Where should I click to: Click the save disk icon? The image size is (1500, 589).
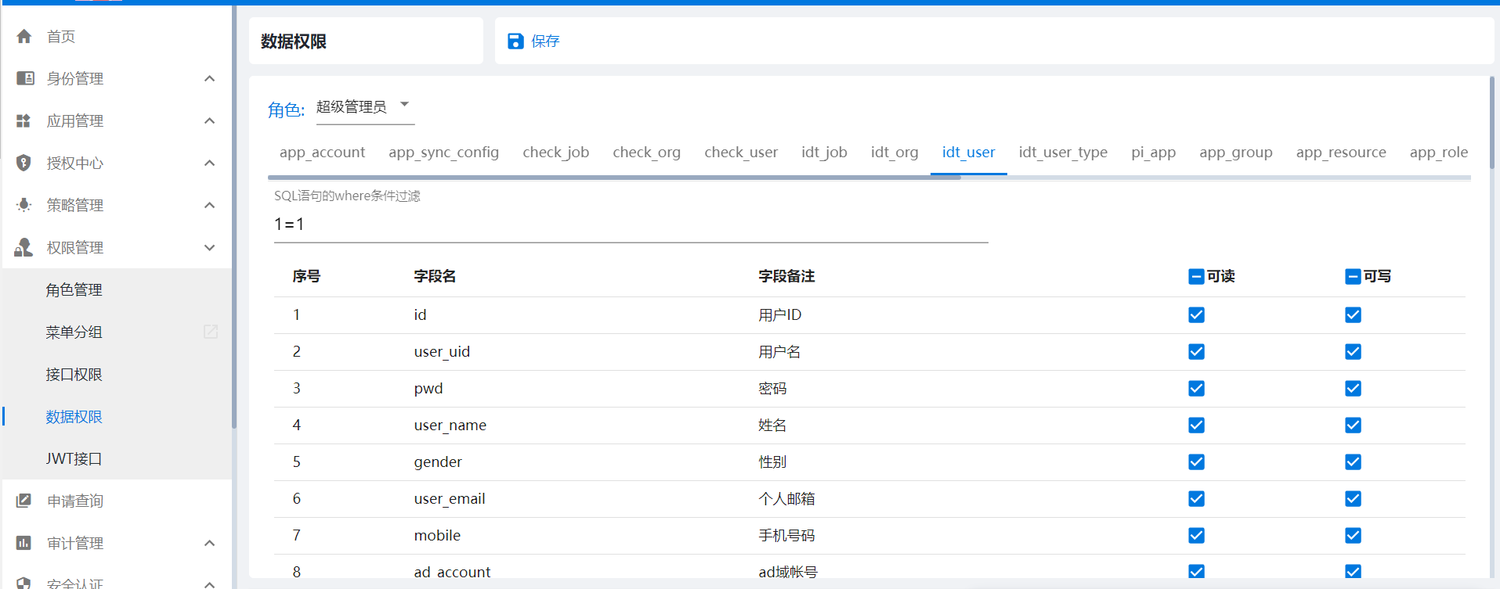(515, 41)
